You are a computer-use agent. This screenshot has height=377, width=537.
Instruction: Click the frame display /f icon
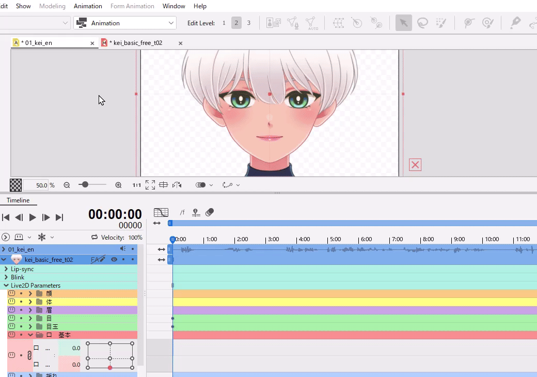click(x=182, y=212)
